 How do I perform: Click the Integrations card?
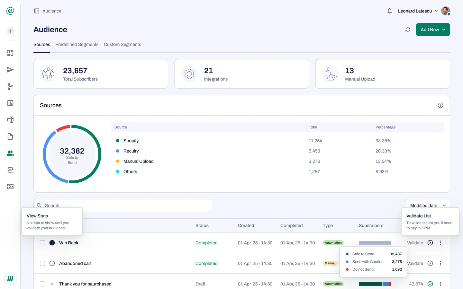(x=242, y=74)
